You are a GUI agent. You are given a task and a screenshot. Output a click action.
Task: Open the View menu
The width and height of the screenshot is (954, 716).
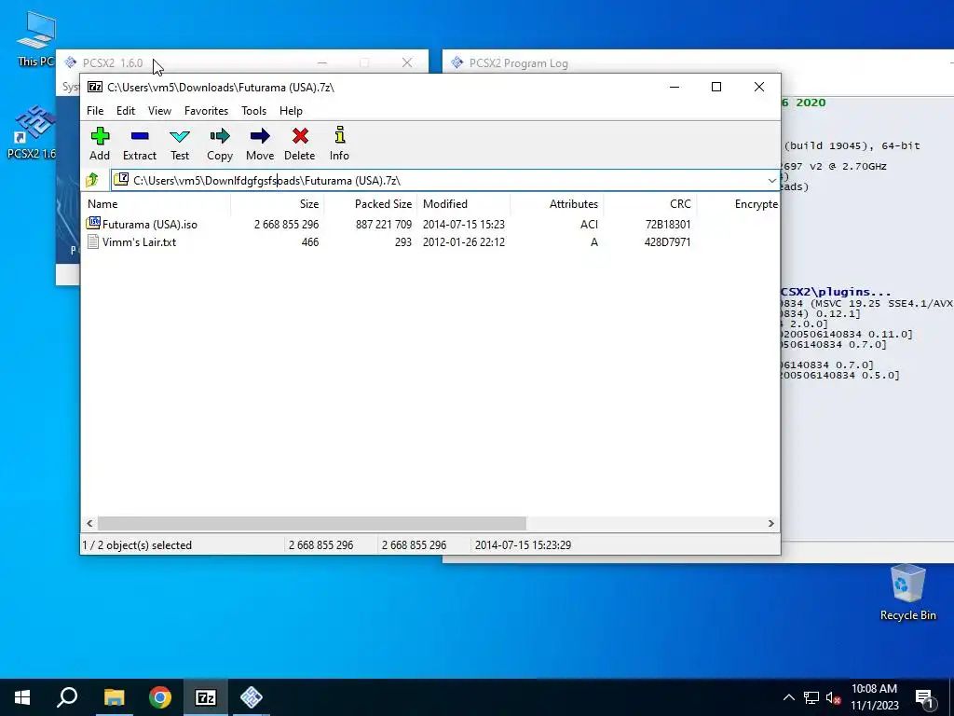(x=159, y=110)
